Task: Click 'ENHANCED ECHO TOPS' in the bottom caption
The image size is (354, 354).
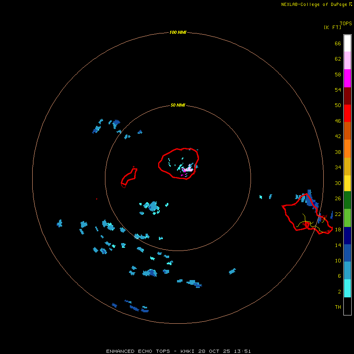Action: click(x=138, y=351)
